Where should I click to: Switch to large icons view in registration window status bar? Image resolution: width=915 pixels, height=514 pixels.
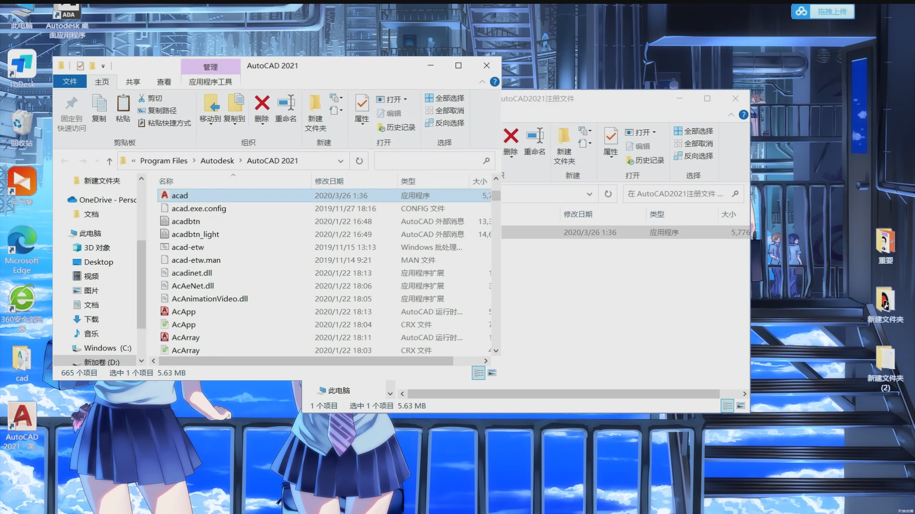(741, 406)
